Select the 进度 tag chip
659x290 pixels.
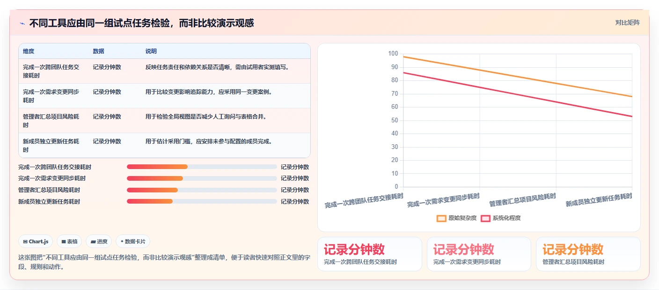click(99, 241)
